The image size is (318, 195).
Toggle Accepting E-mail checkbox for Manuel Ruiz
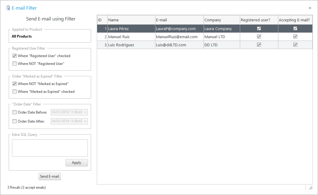(295, 36)
